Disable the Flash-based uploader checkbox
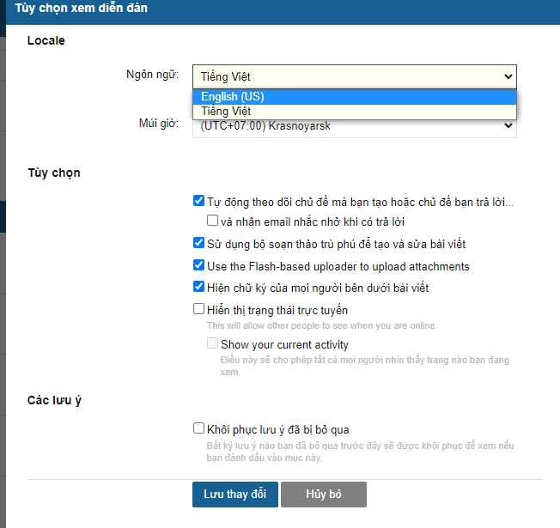The width and height of the screenshot is (560, 528). 199,265
